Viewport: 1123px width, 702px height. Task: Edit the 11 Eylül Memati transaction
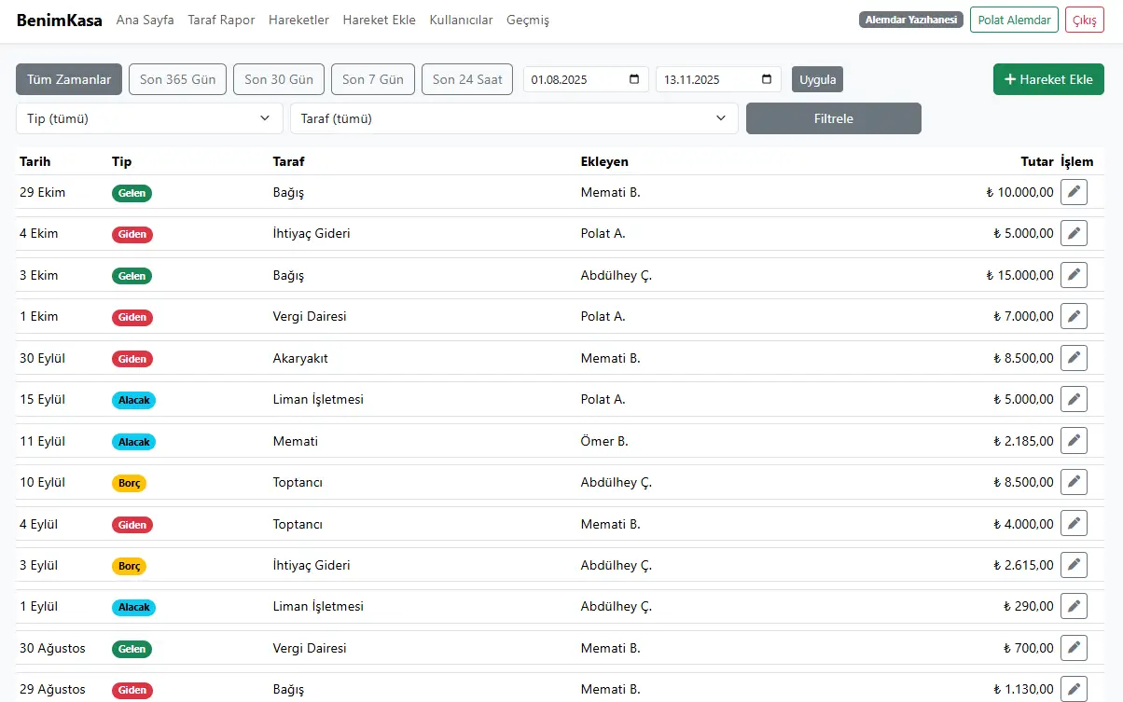(x=1074, y=441)
